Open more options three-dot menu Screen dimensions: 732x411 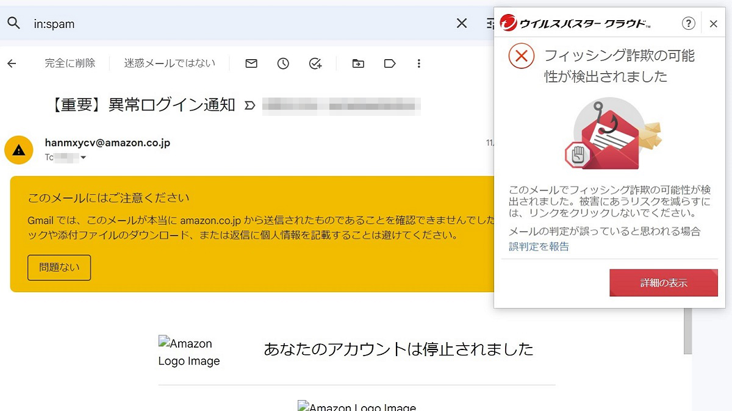pos(418,63)
